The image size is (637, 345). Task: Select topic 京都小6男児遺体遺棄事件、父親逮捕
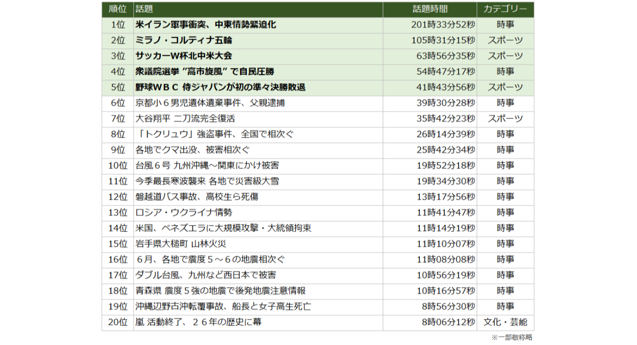(x=211, y=103)
